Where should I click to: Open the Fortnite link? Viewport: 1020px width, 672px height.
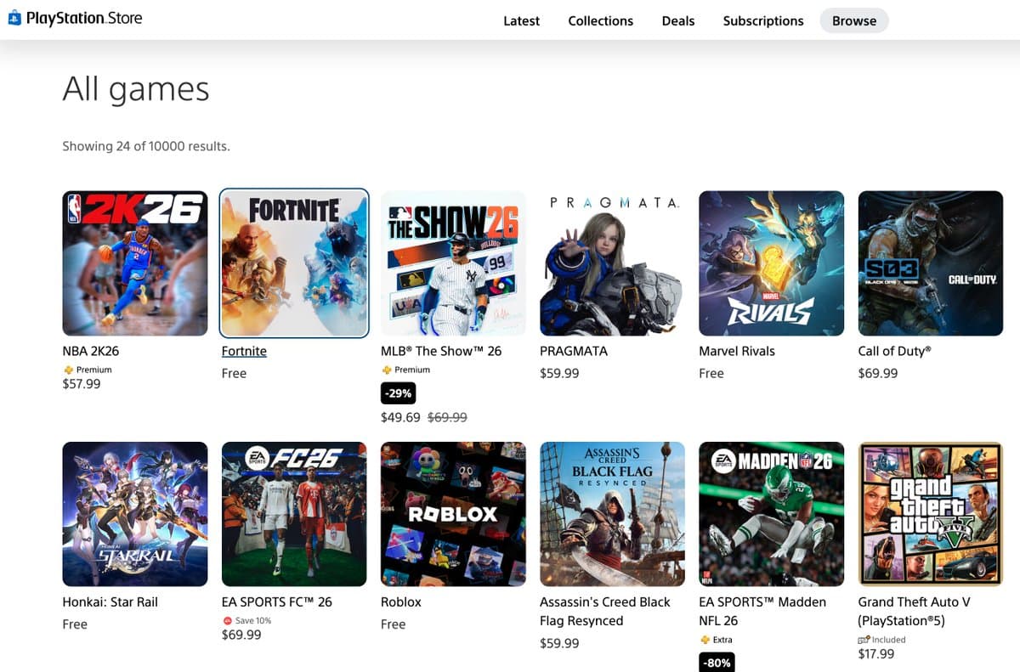coord(244,351)
